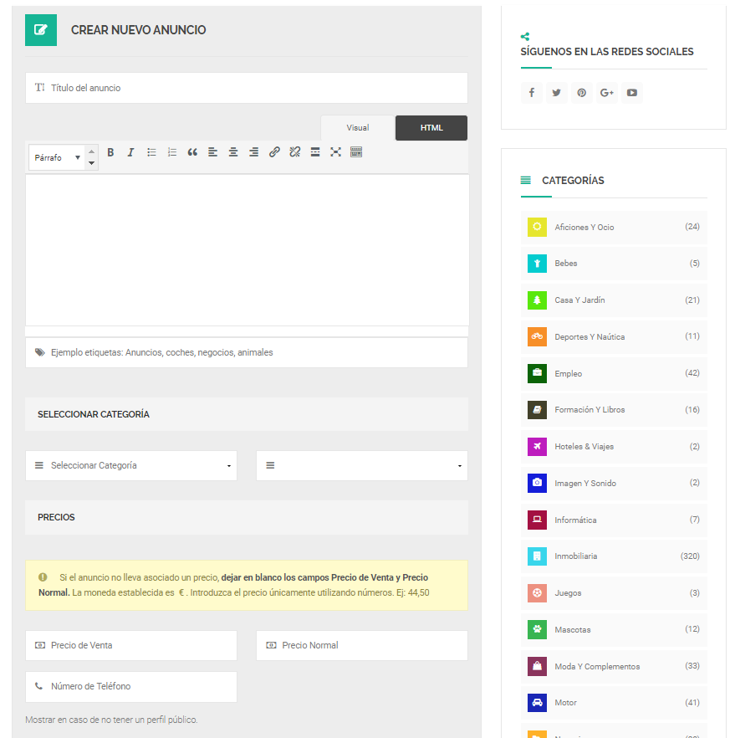Toggle italic text formatting

pos(130,152)
